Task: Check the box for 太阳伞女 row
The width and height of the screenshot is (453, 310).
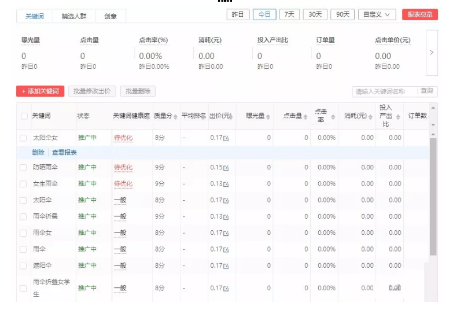Action: [x=23, y=138]
